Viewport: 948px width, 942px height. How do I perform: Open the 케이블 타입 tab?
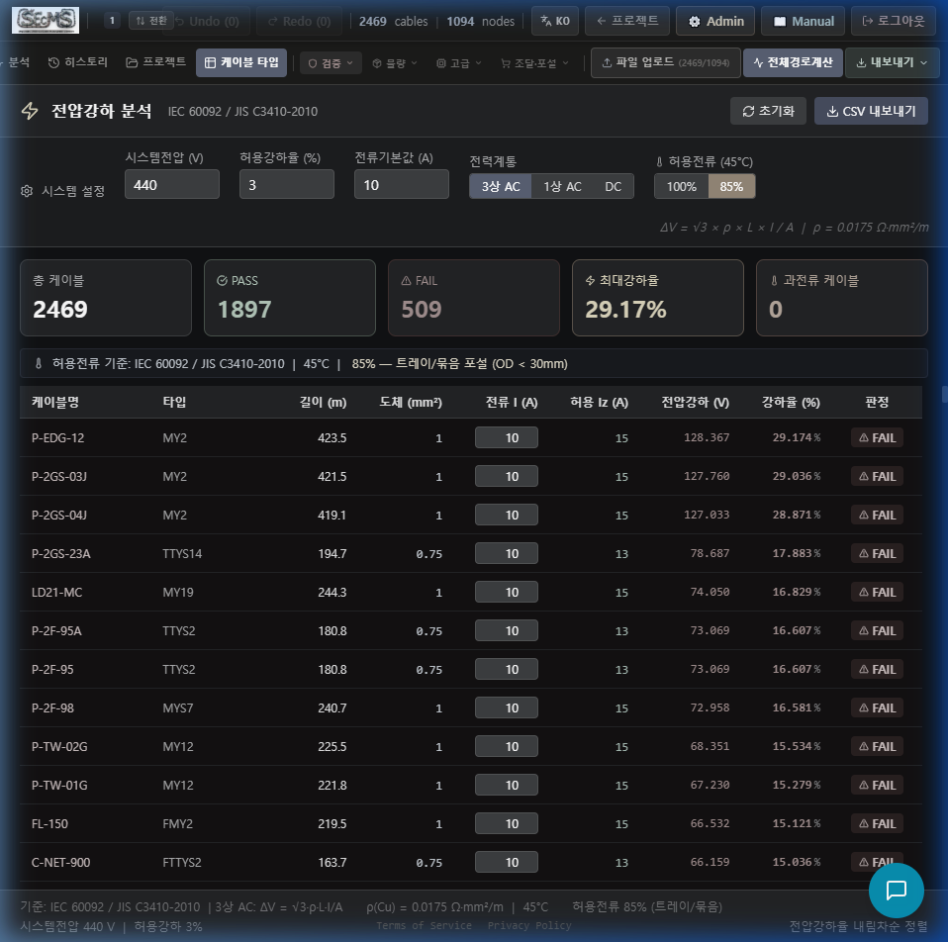241,62
